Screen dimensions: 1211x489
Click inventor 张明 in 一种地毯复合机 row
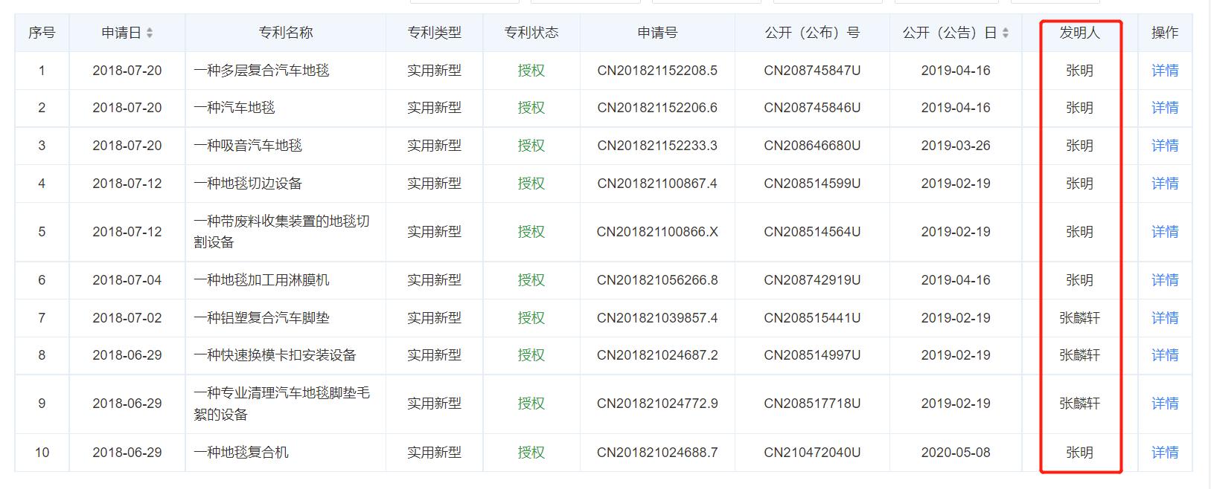(x=1079, y=453)
